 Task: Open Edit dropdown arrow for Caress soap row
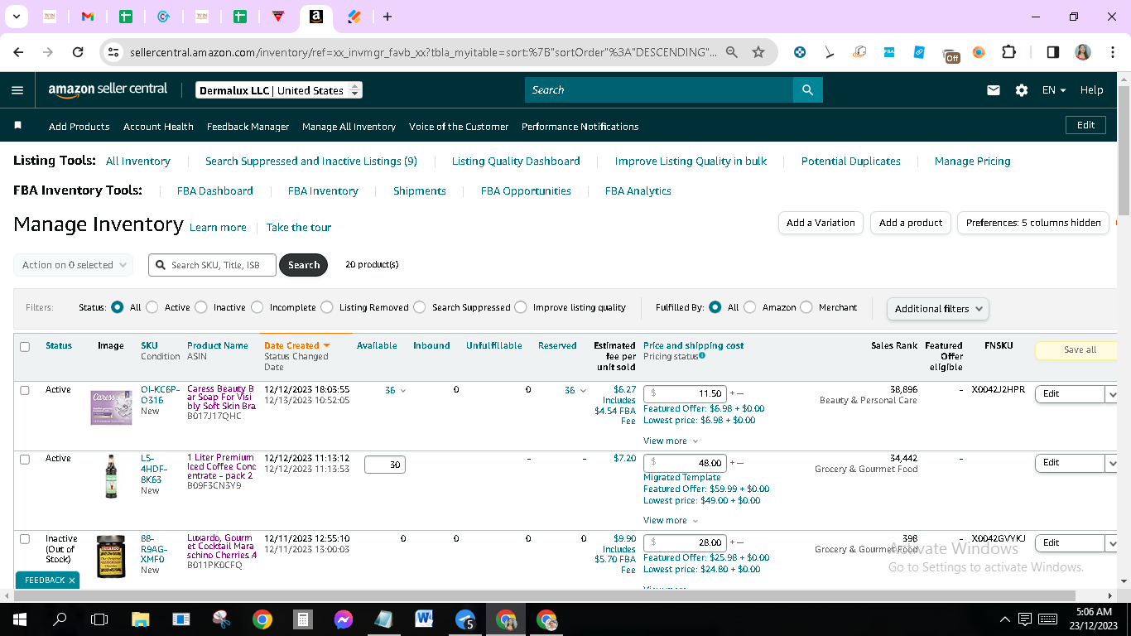pyautogui.click(x=1111, y=394)
